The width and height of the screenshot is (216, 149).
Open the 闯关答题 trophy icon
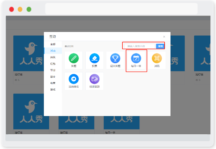tap(115, 58)
